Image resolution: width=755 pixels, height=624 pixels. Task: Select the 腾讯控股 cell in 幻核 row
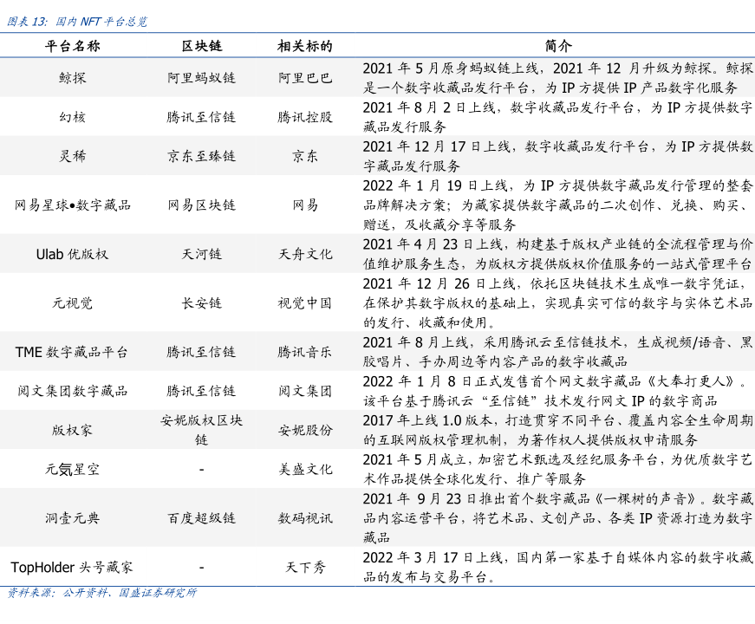coord(304,117)
